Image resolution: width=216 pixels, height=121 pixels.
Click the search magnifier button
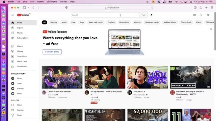144,15
